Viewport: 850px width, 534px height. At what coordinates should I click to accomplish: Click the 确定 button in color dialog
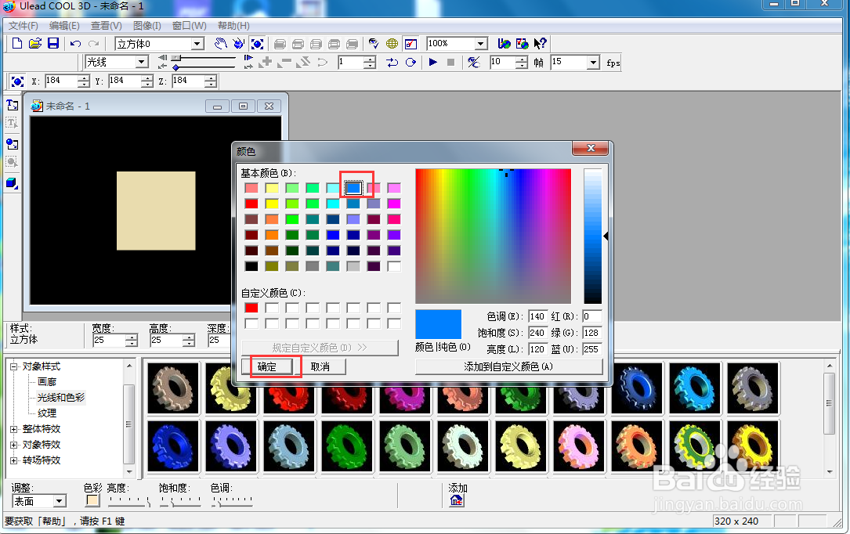click(x=266, y=366)
